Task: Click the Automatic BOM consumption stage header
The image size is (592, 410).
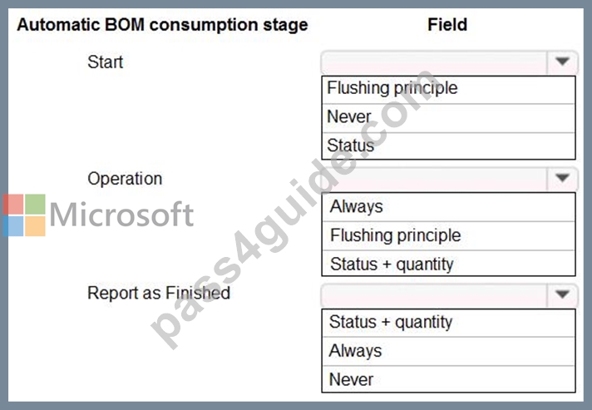Action: [162, 25]
